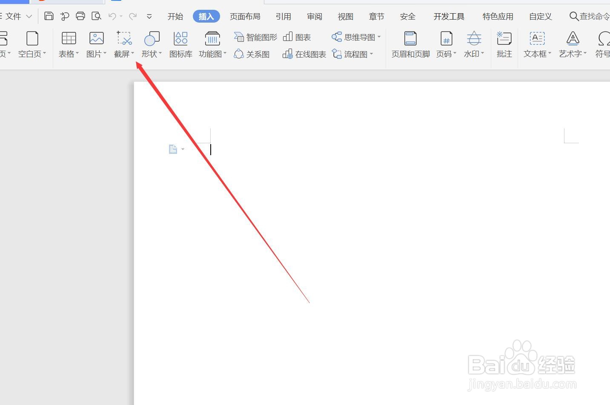This screenshot has height=405, width=610.
Task: Click the Text Box (文本框) icon
Action: coord(537,38)
